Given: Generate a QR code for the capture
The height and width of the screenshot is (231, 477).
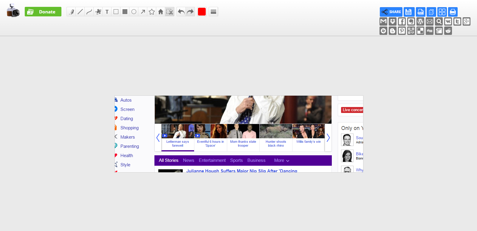Looking at the screenshot, I should click(x=411, y=31).
